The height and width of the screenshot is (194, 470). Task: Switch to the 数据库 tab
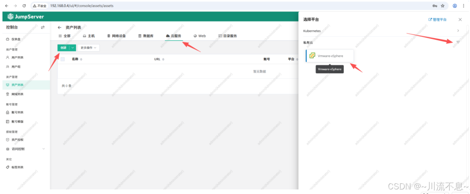click(x=146, y=36)
